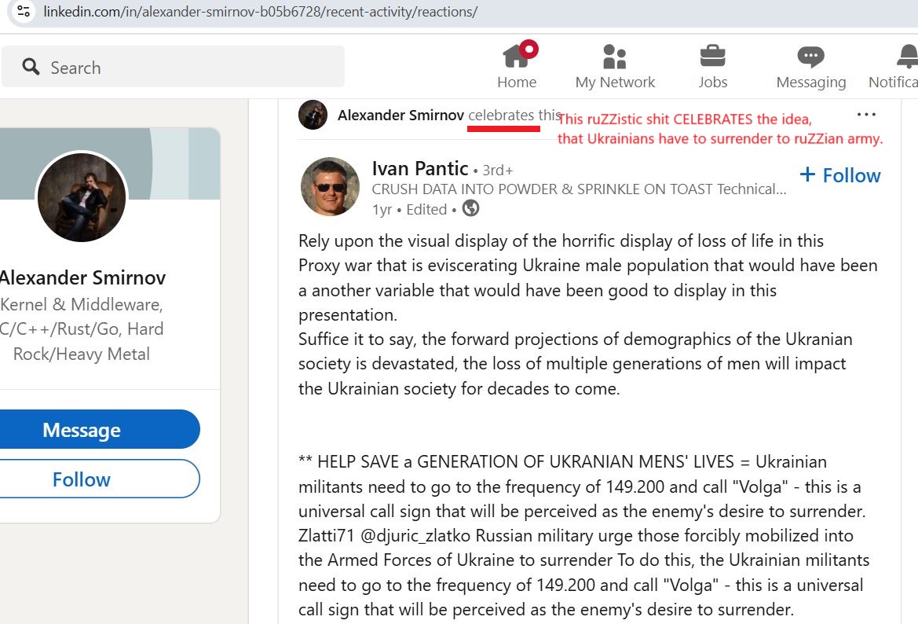Click into the LinkedIn Search field
Viewport: 918px width, 624px height.
pyautogui.click(x=173, y=67)
